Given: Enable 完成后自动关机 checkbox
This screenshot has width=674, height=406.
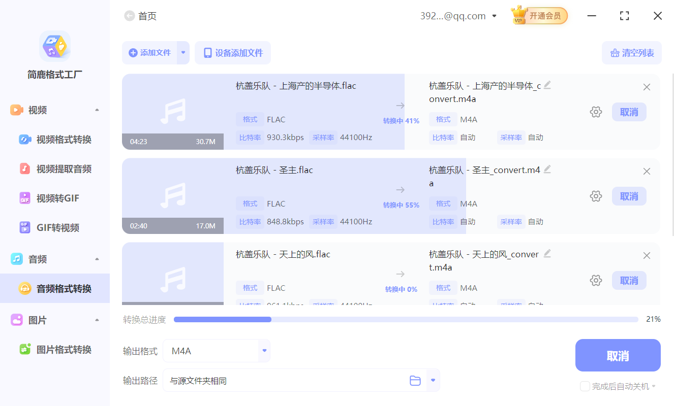Looking at the screenshot, I should pos(585,386).
